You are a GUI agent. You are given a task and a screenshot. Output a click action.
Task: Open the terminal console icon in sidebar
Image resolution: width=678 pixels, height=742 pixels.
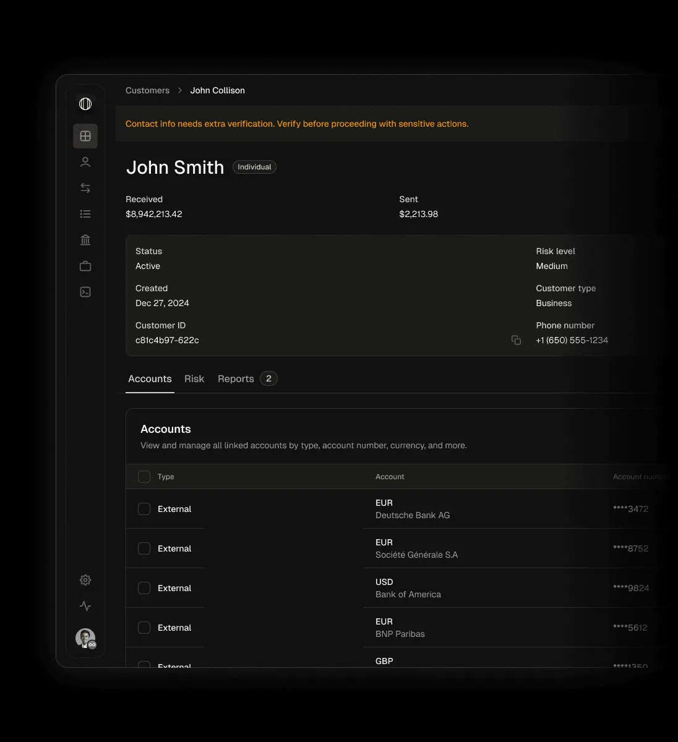(x=85, y=292)
